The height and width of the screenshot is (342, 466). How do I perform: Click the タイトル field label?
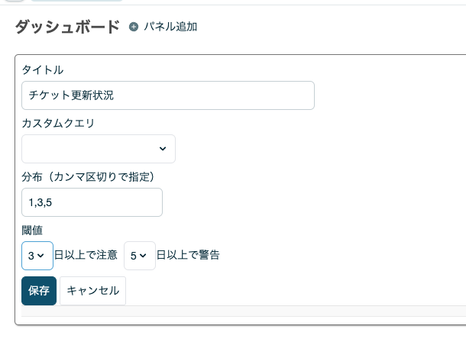[x=43, y=70]
